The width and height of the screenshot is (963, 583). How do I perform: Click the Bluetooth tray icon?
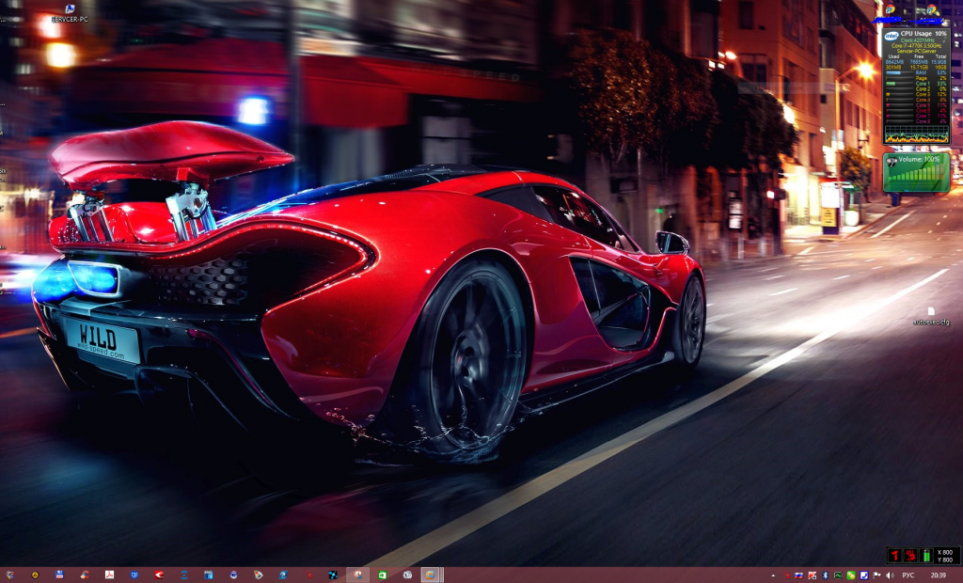[x=825, y=575]
